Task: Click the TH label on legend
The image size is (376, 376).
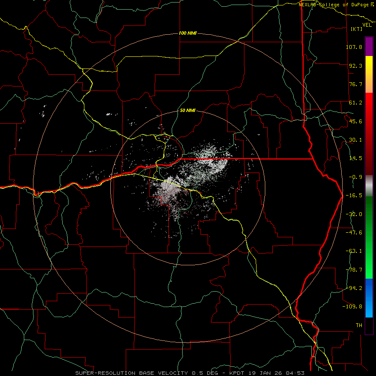Action: coord(359,325)
